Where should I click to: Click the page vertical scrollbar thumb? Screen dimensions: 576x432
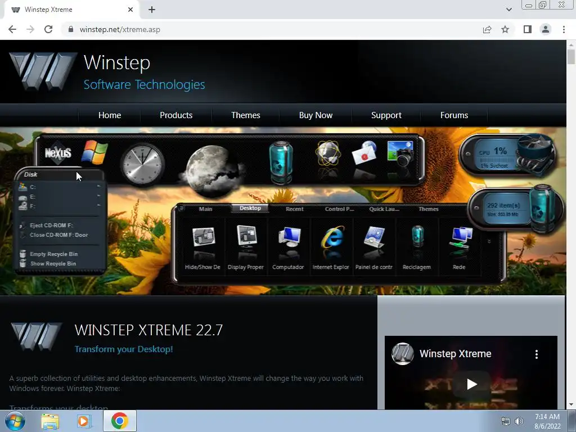571,56
